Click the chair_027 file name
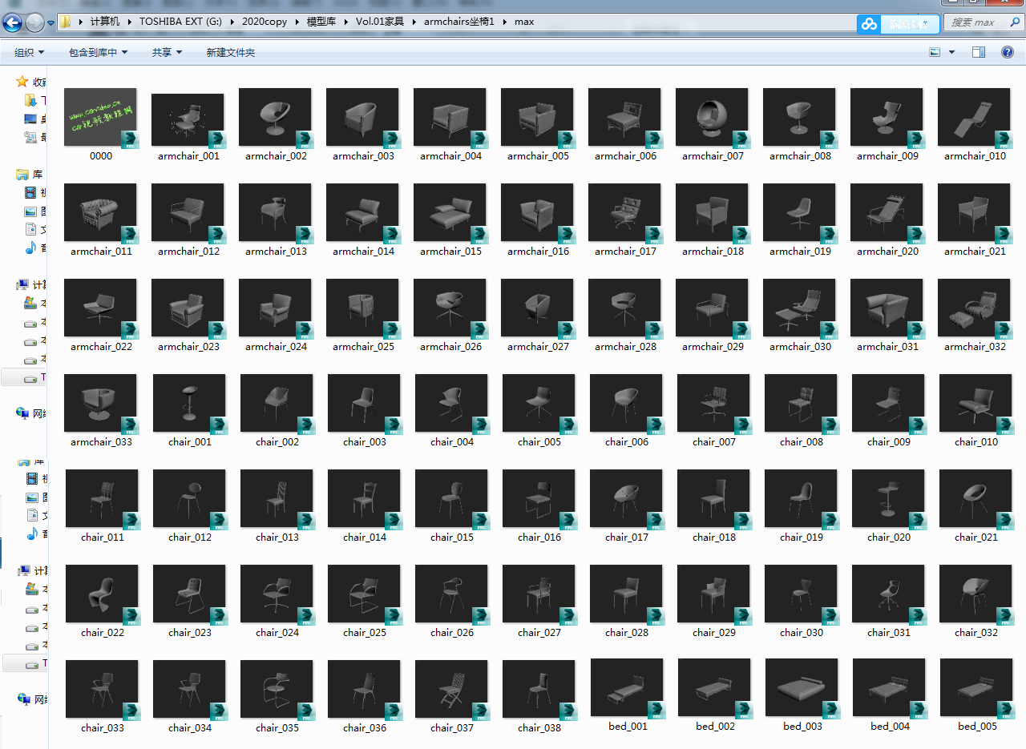 [539, 633]
